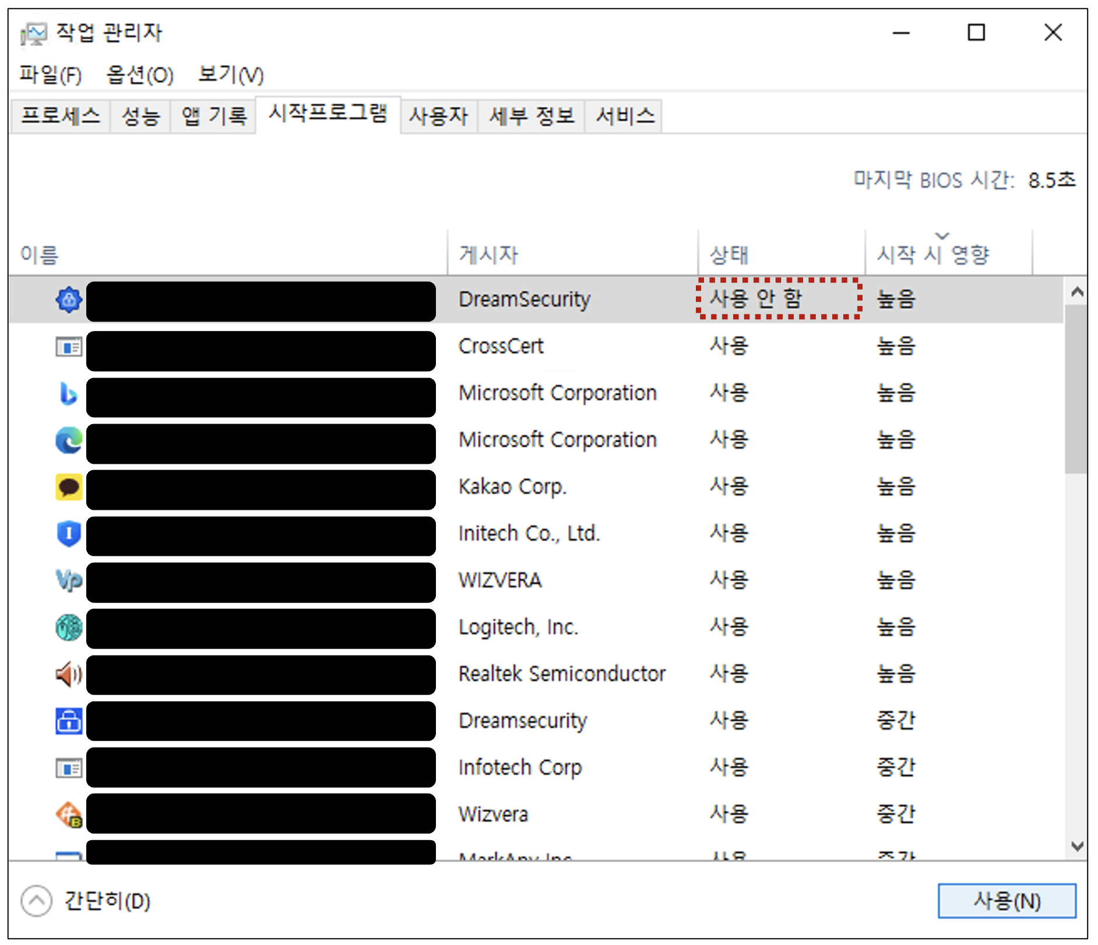
Task: Select the Initech Co., Ltd. entry
Action: (x=529, y=534)
